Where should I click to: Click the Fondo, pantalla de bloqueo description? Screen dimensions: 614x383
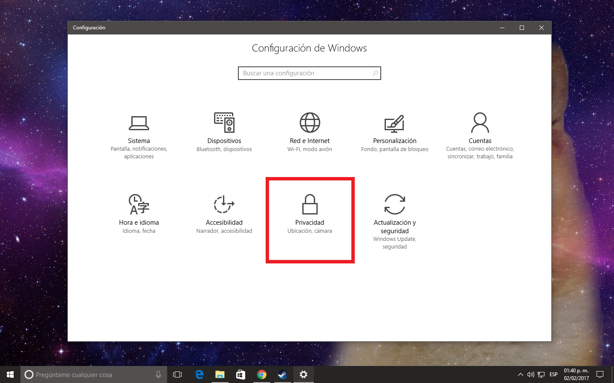[395, 149]
